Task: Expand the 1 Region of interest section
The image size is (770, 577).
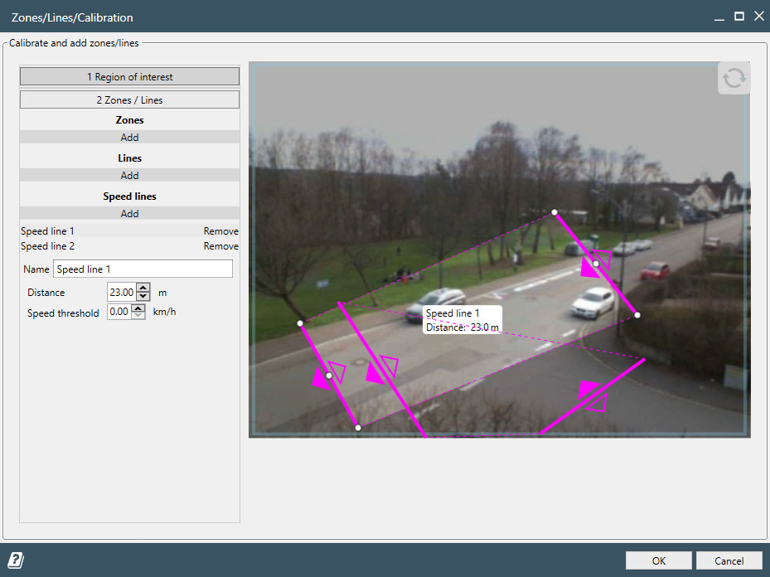Action: point(129,77)
